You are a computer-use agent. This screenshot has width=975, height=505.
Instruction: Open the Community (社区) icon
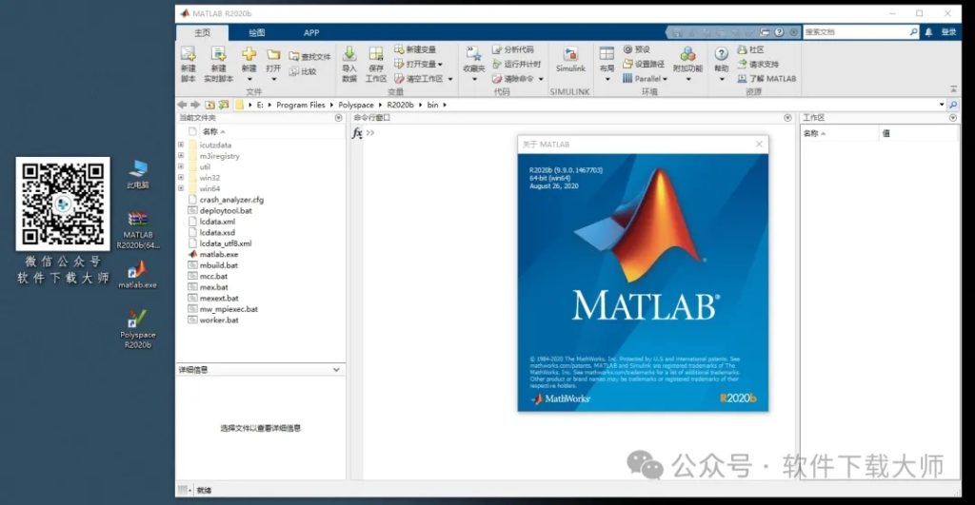tap(742, 49)
